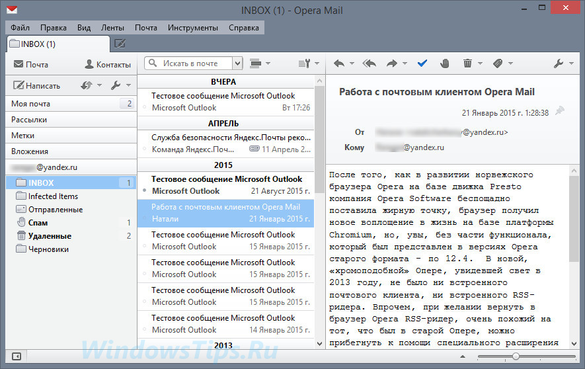Expand the label tag dropdown arrow
Screen dimensions: 585x369
510,63
